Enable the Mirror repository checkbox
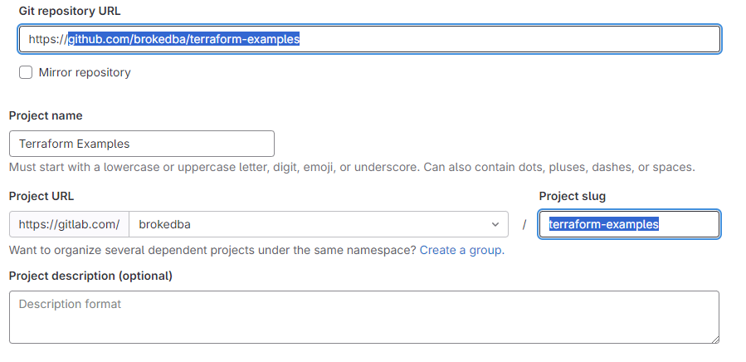 pyautogui.click(x=26, y=72)
